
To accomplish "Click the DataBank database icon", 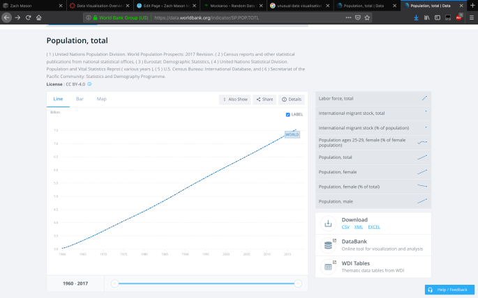I will pos(328,245).
